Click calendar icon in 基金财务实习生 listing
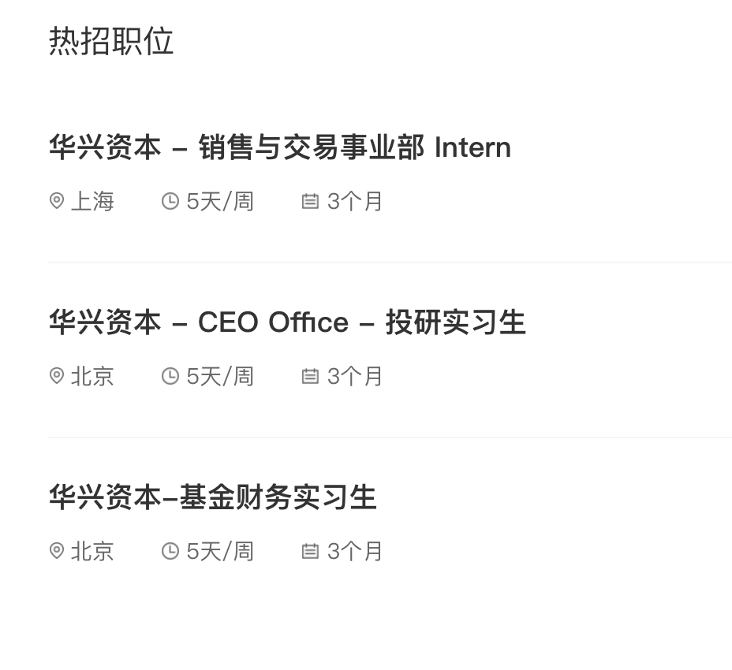732x670 pixels. (310, 551)
